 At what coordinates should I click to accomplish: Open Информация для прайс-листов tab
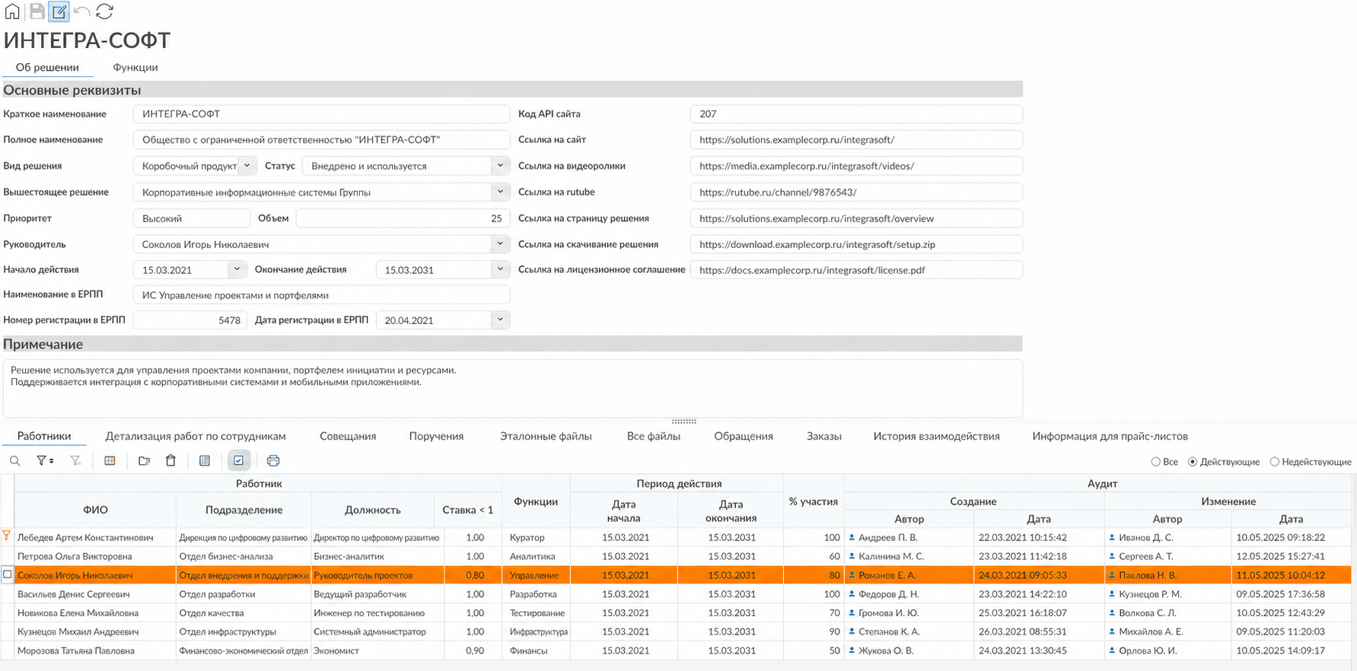(x=1110, y=436)
